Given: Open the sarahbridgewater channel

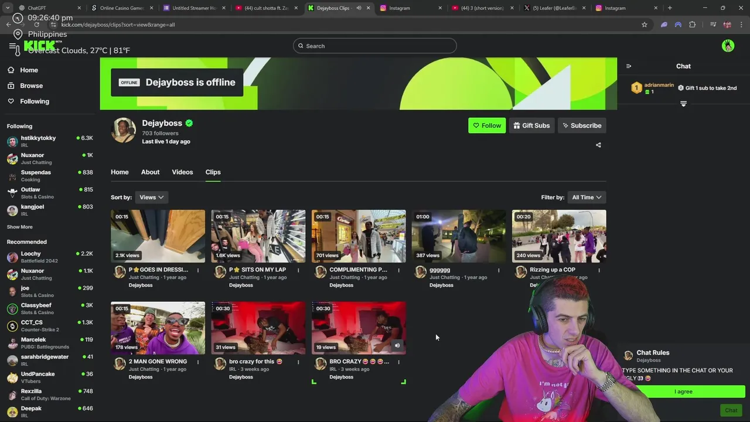Looking at the screenshot, I should tap(50, 360).
